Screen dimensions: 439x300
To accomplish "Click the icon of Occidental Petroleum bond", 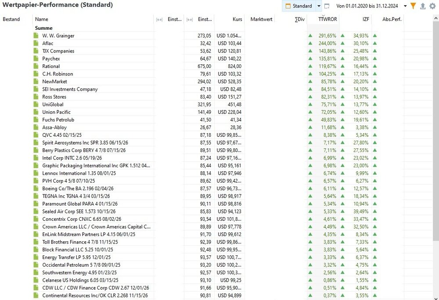I will coord(36,265).
